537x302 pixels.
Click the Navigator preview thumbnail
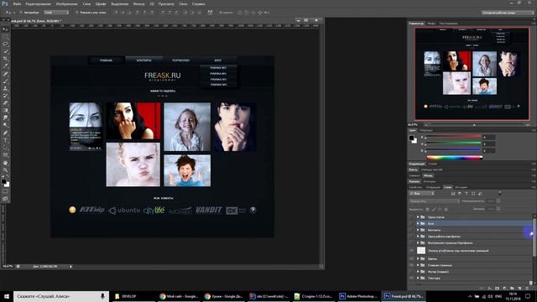472,74
